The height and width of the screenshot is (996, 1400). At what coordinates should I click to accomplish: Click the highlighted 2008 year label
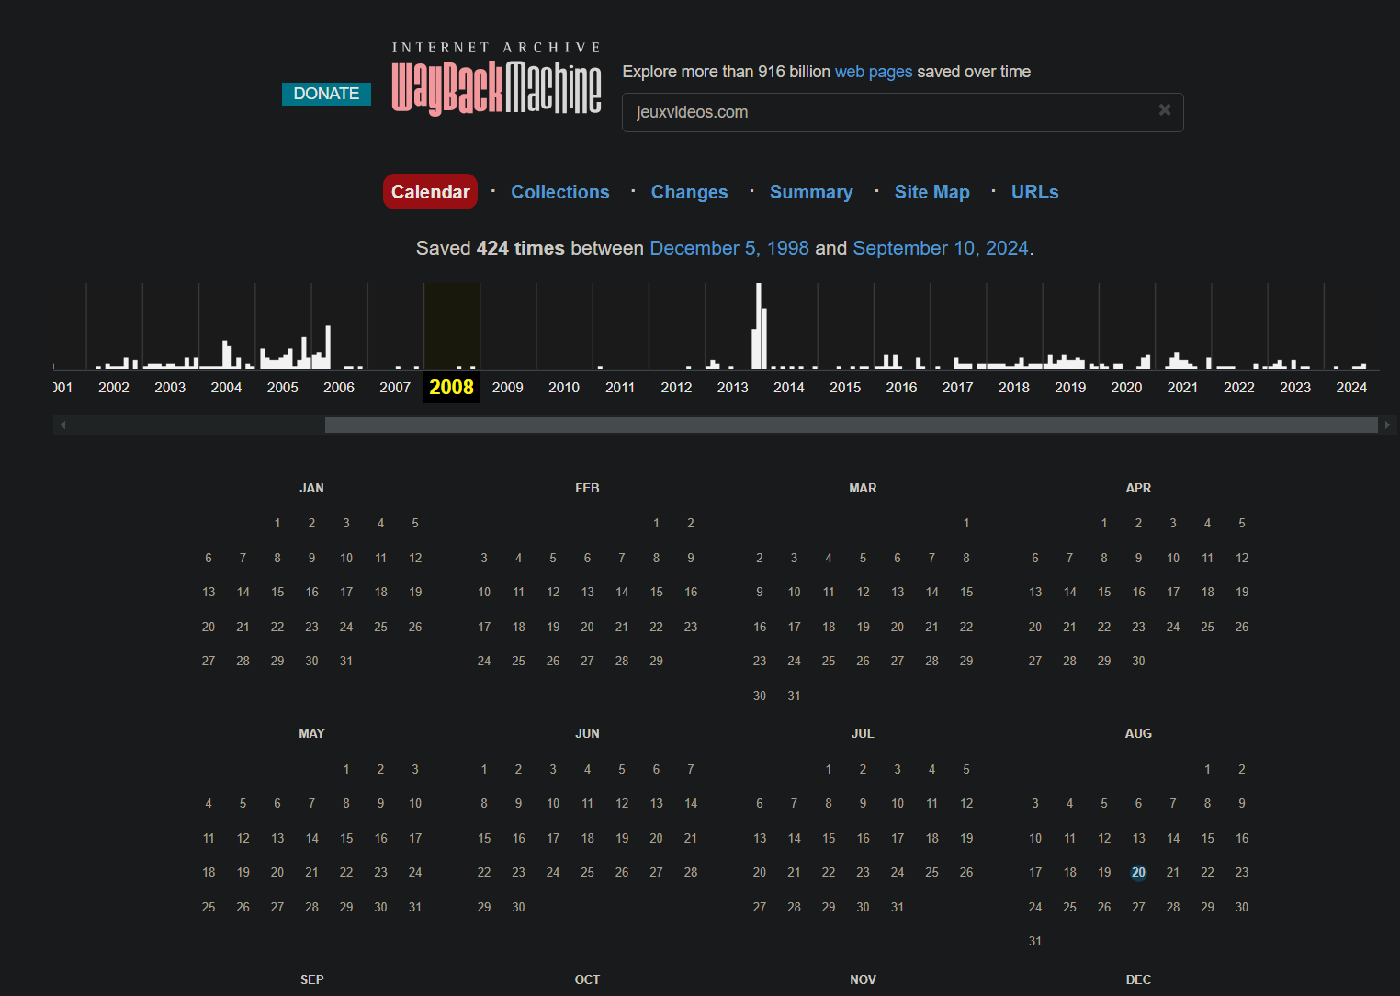coord(452,388)
